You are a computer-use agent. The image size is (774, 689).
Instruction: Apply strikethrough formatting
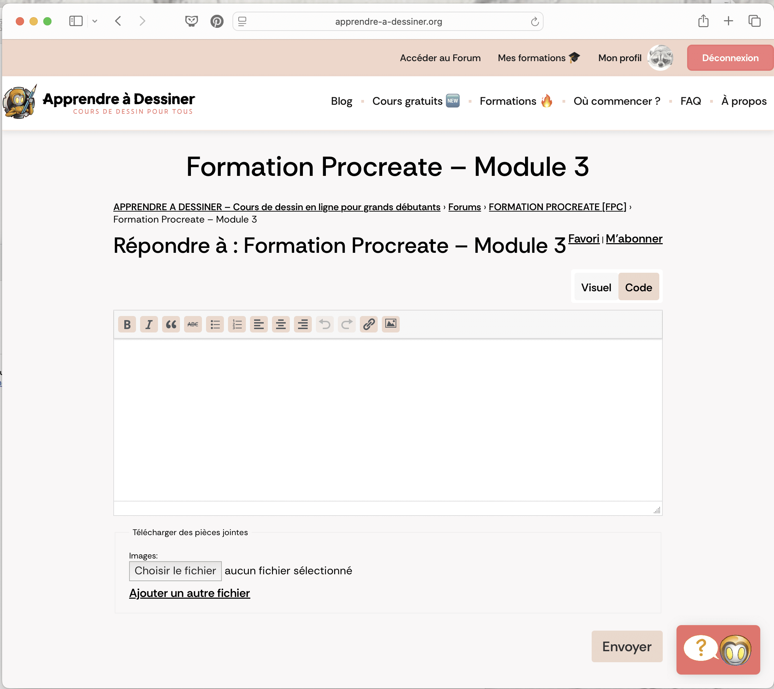193,324
